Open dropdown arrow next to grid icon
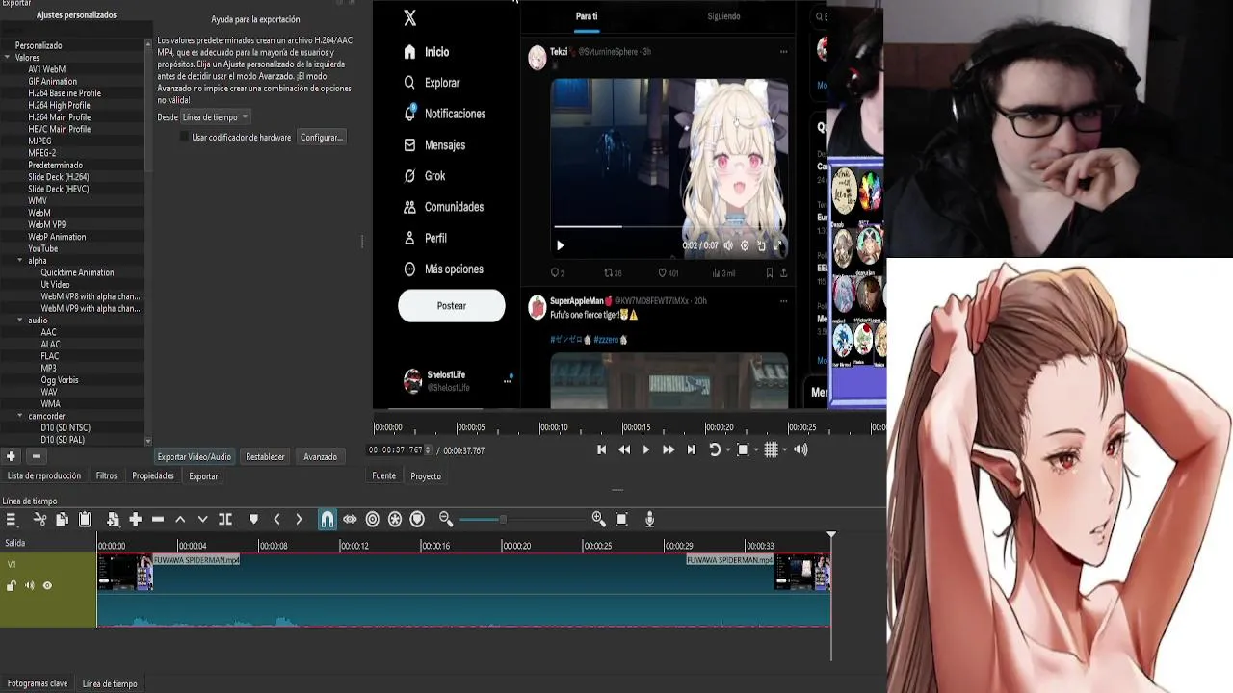Screen dimensions: 1233x693 click(784, 449)
